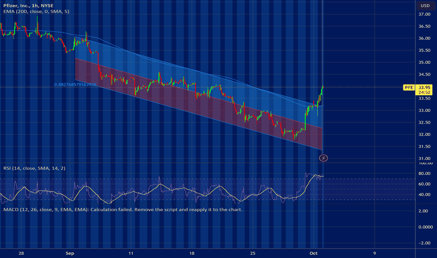437x258 pixels.
Task: Click the RSI 80.00 axis label
Action: coord(424,174)
